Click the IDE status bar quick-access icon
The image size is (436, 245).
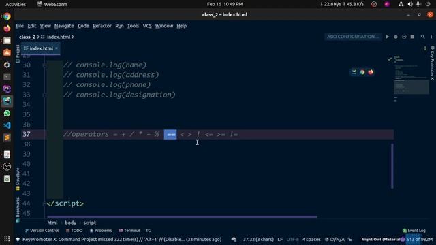pyautogui.click(x=18, y=239)
